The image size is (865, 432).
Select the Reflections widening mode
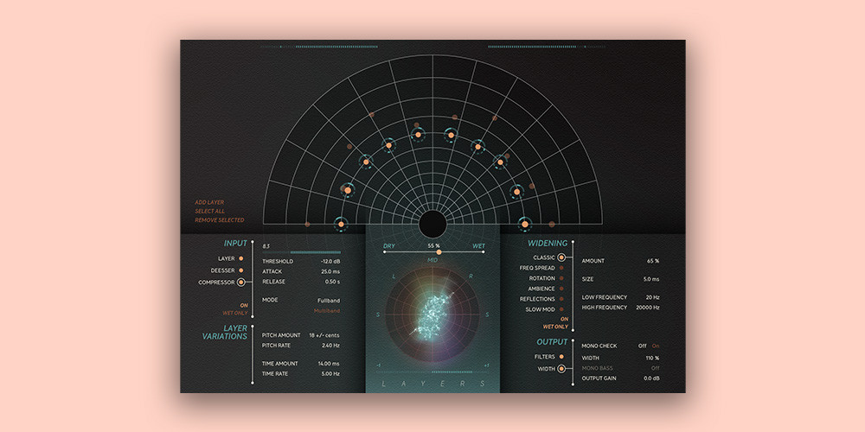click(x=561, y=299)
